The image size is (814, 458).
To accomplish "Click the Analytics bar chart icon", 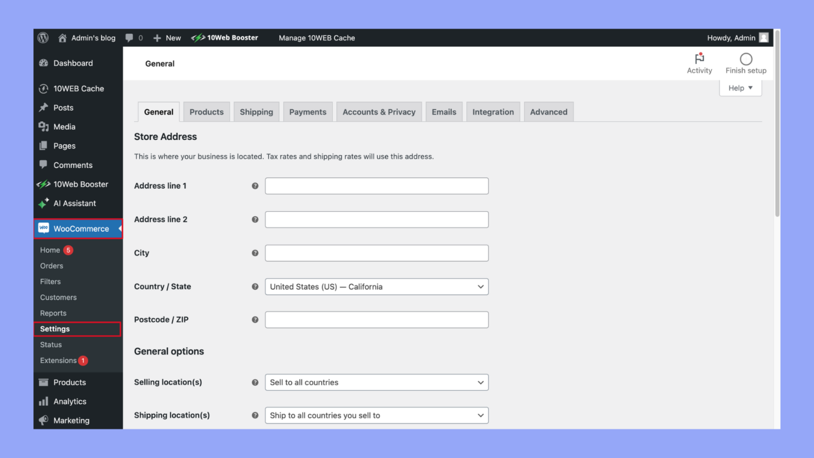I will click(44, 401).
